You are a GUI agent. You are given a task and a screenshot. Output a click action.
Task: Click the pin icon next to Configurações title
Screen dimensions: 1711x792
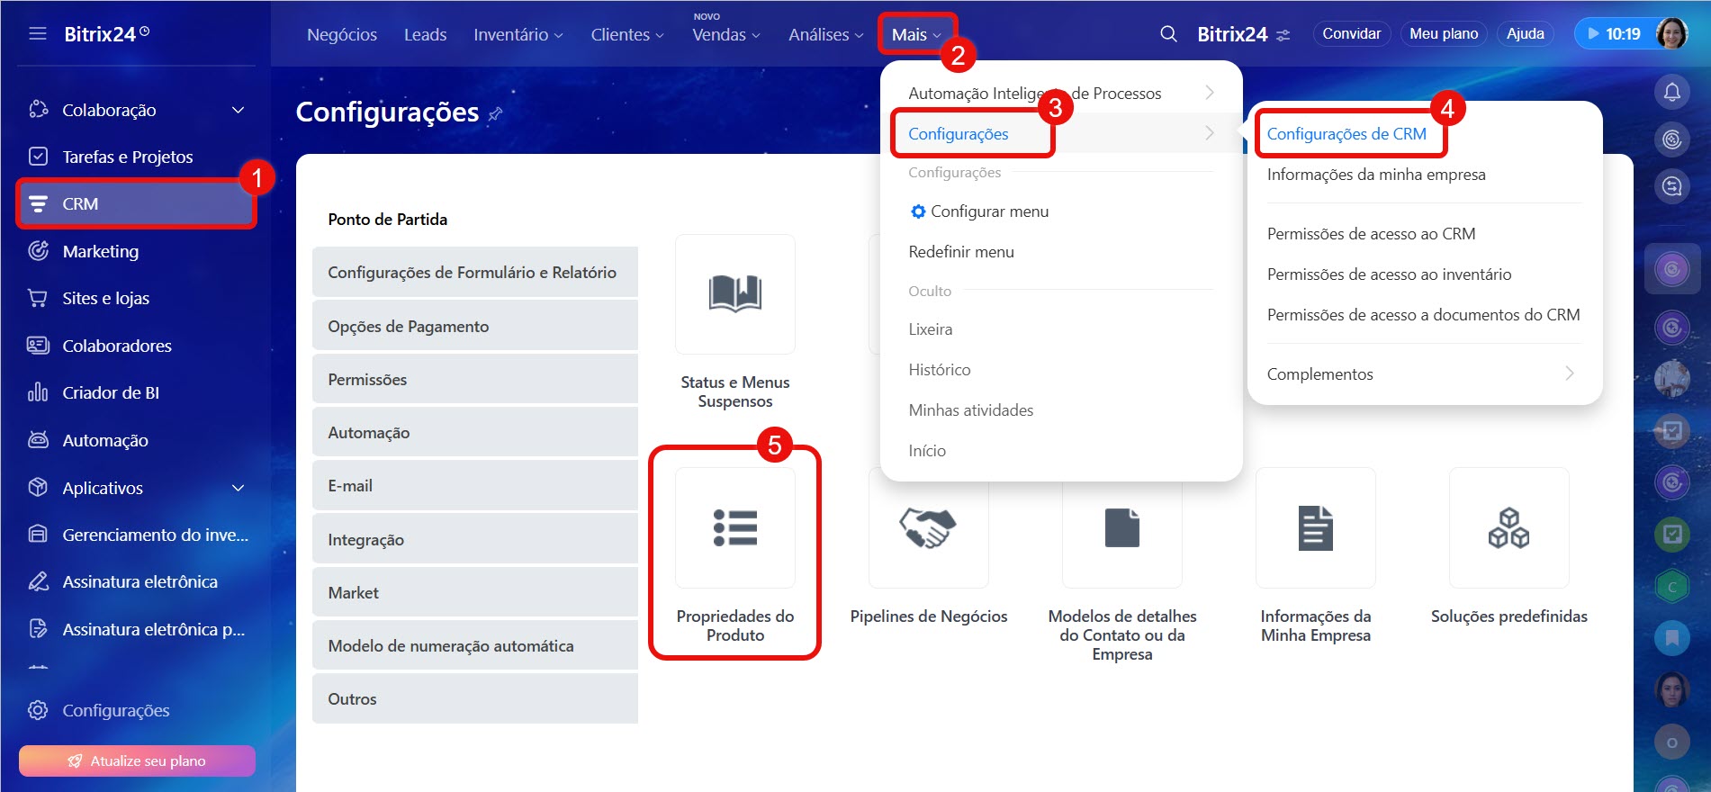pos(496,113)
